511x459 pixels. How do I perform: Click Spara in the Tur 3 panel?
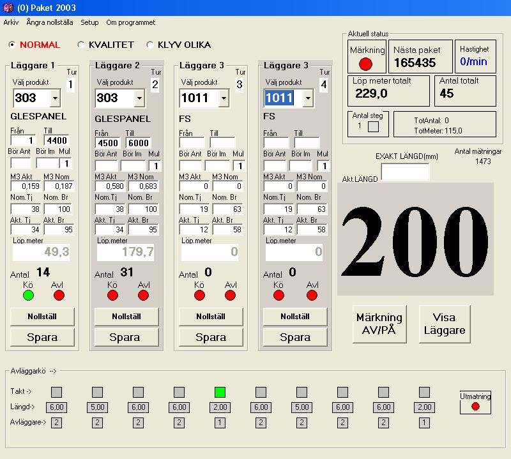click(211, 337)
